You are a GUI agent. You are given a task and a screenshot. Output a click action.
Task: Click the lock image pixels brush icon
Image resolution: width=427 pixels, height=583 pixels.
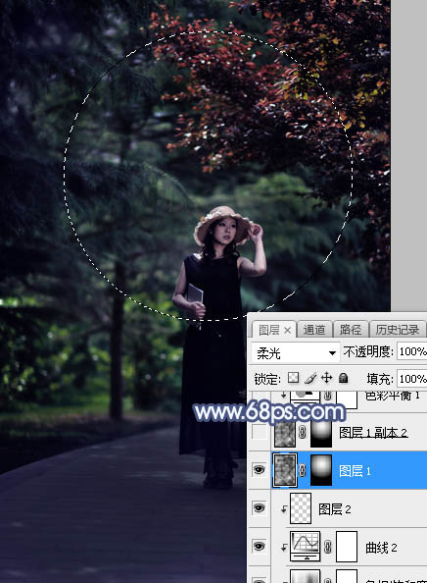click(x=310, y=378)
